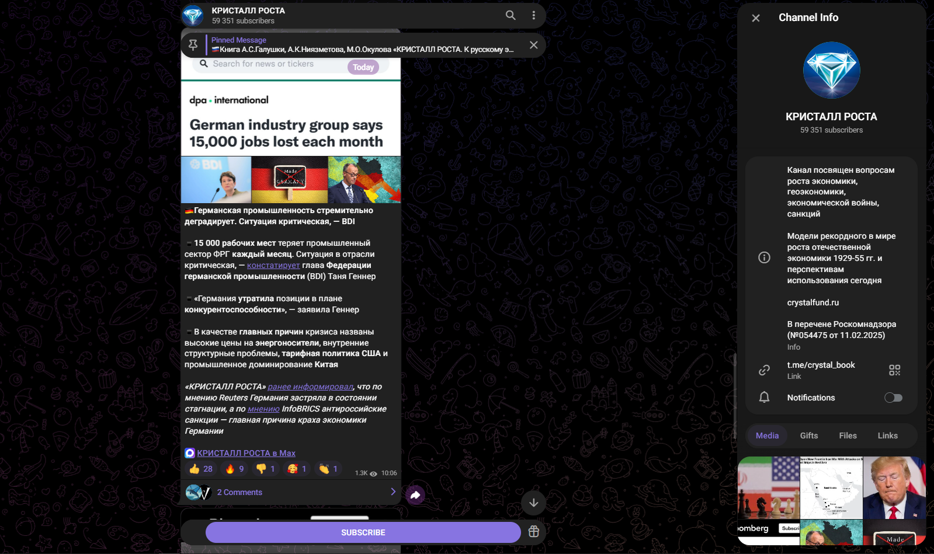Subscribe to the channel
Viewport: 934px width, 554px height.
click(x=363, y=532)
